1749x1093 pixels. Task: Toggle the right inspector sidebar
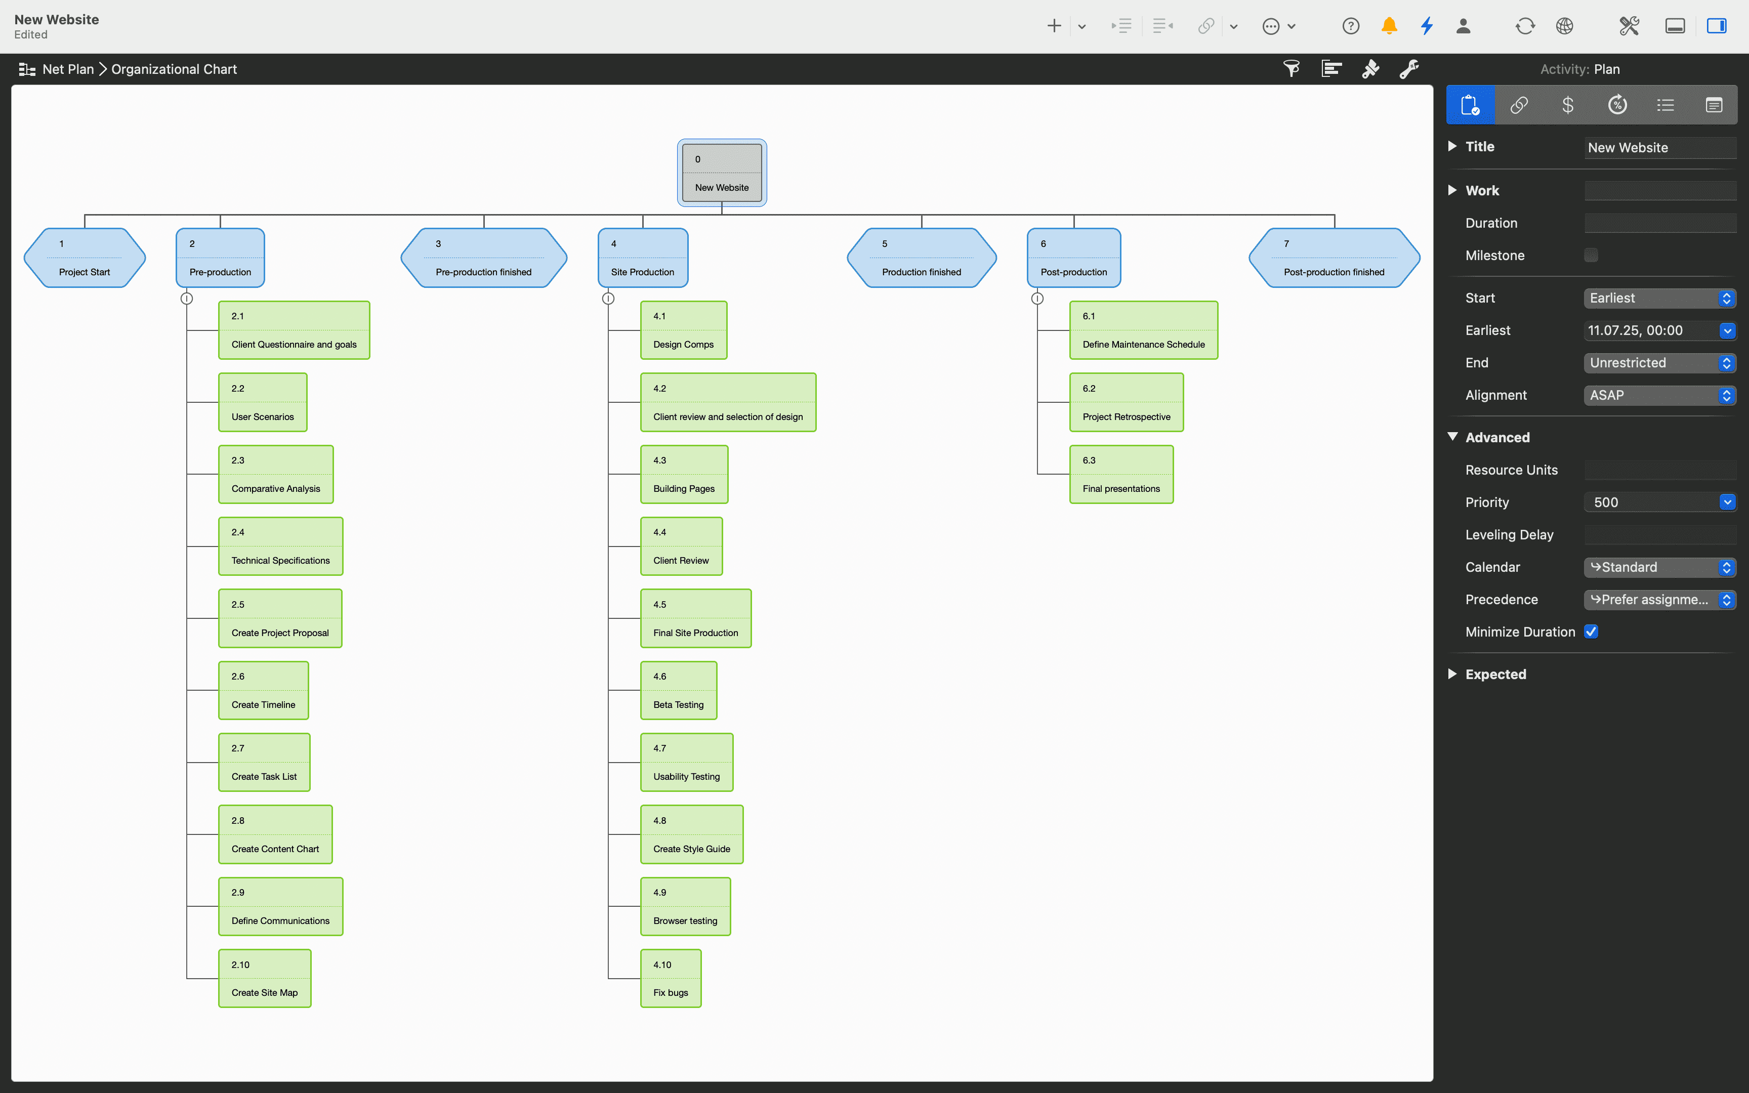click(x=1717, y=26)
